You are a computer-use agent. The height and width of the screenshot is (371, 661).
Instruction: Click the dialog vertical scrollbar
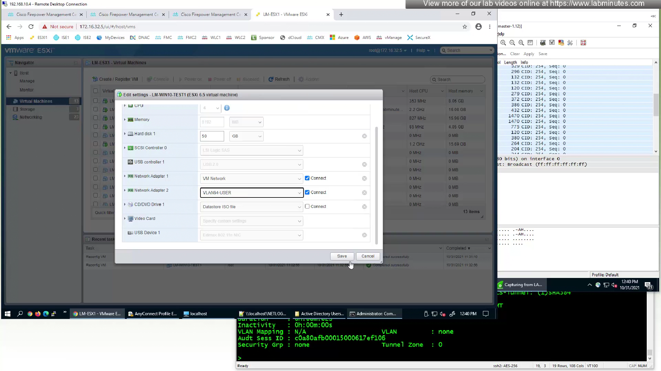tap(376, 185)
